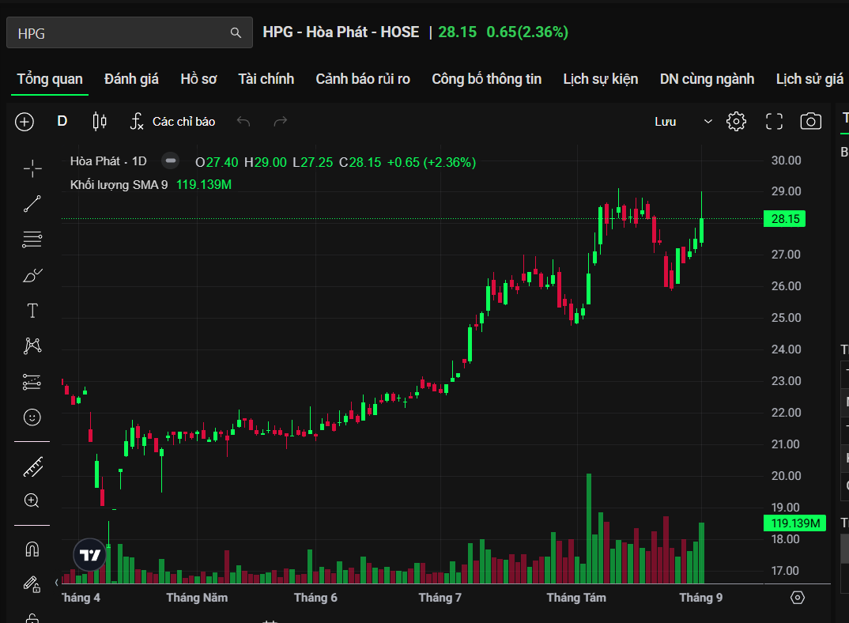
Task: View DN cùng ngành tab
Action: [707, 79]
